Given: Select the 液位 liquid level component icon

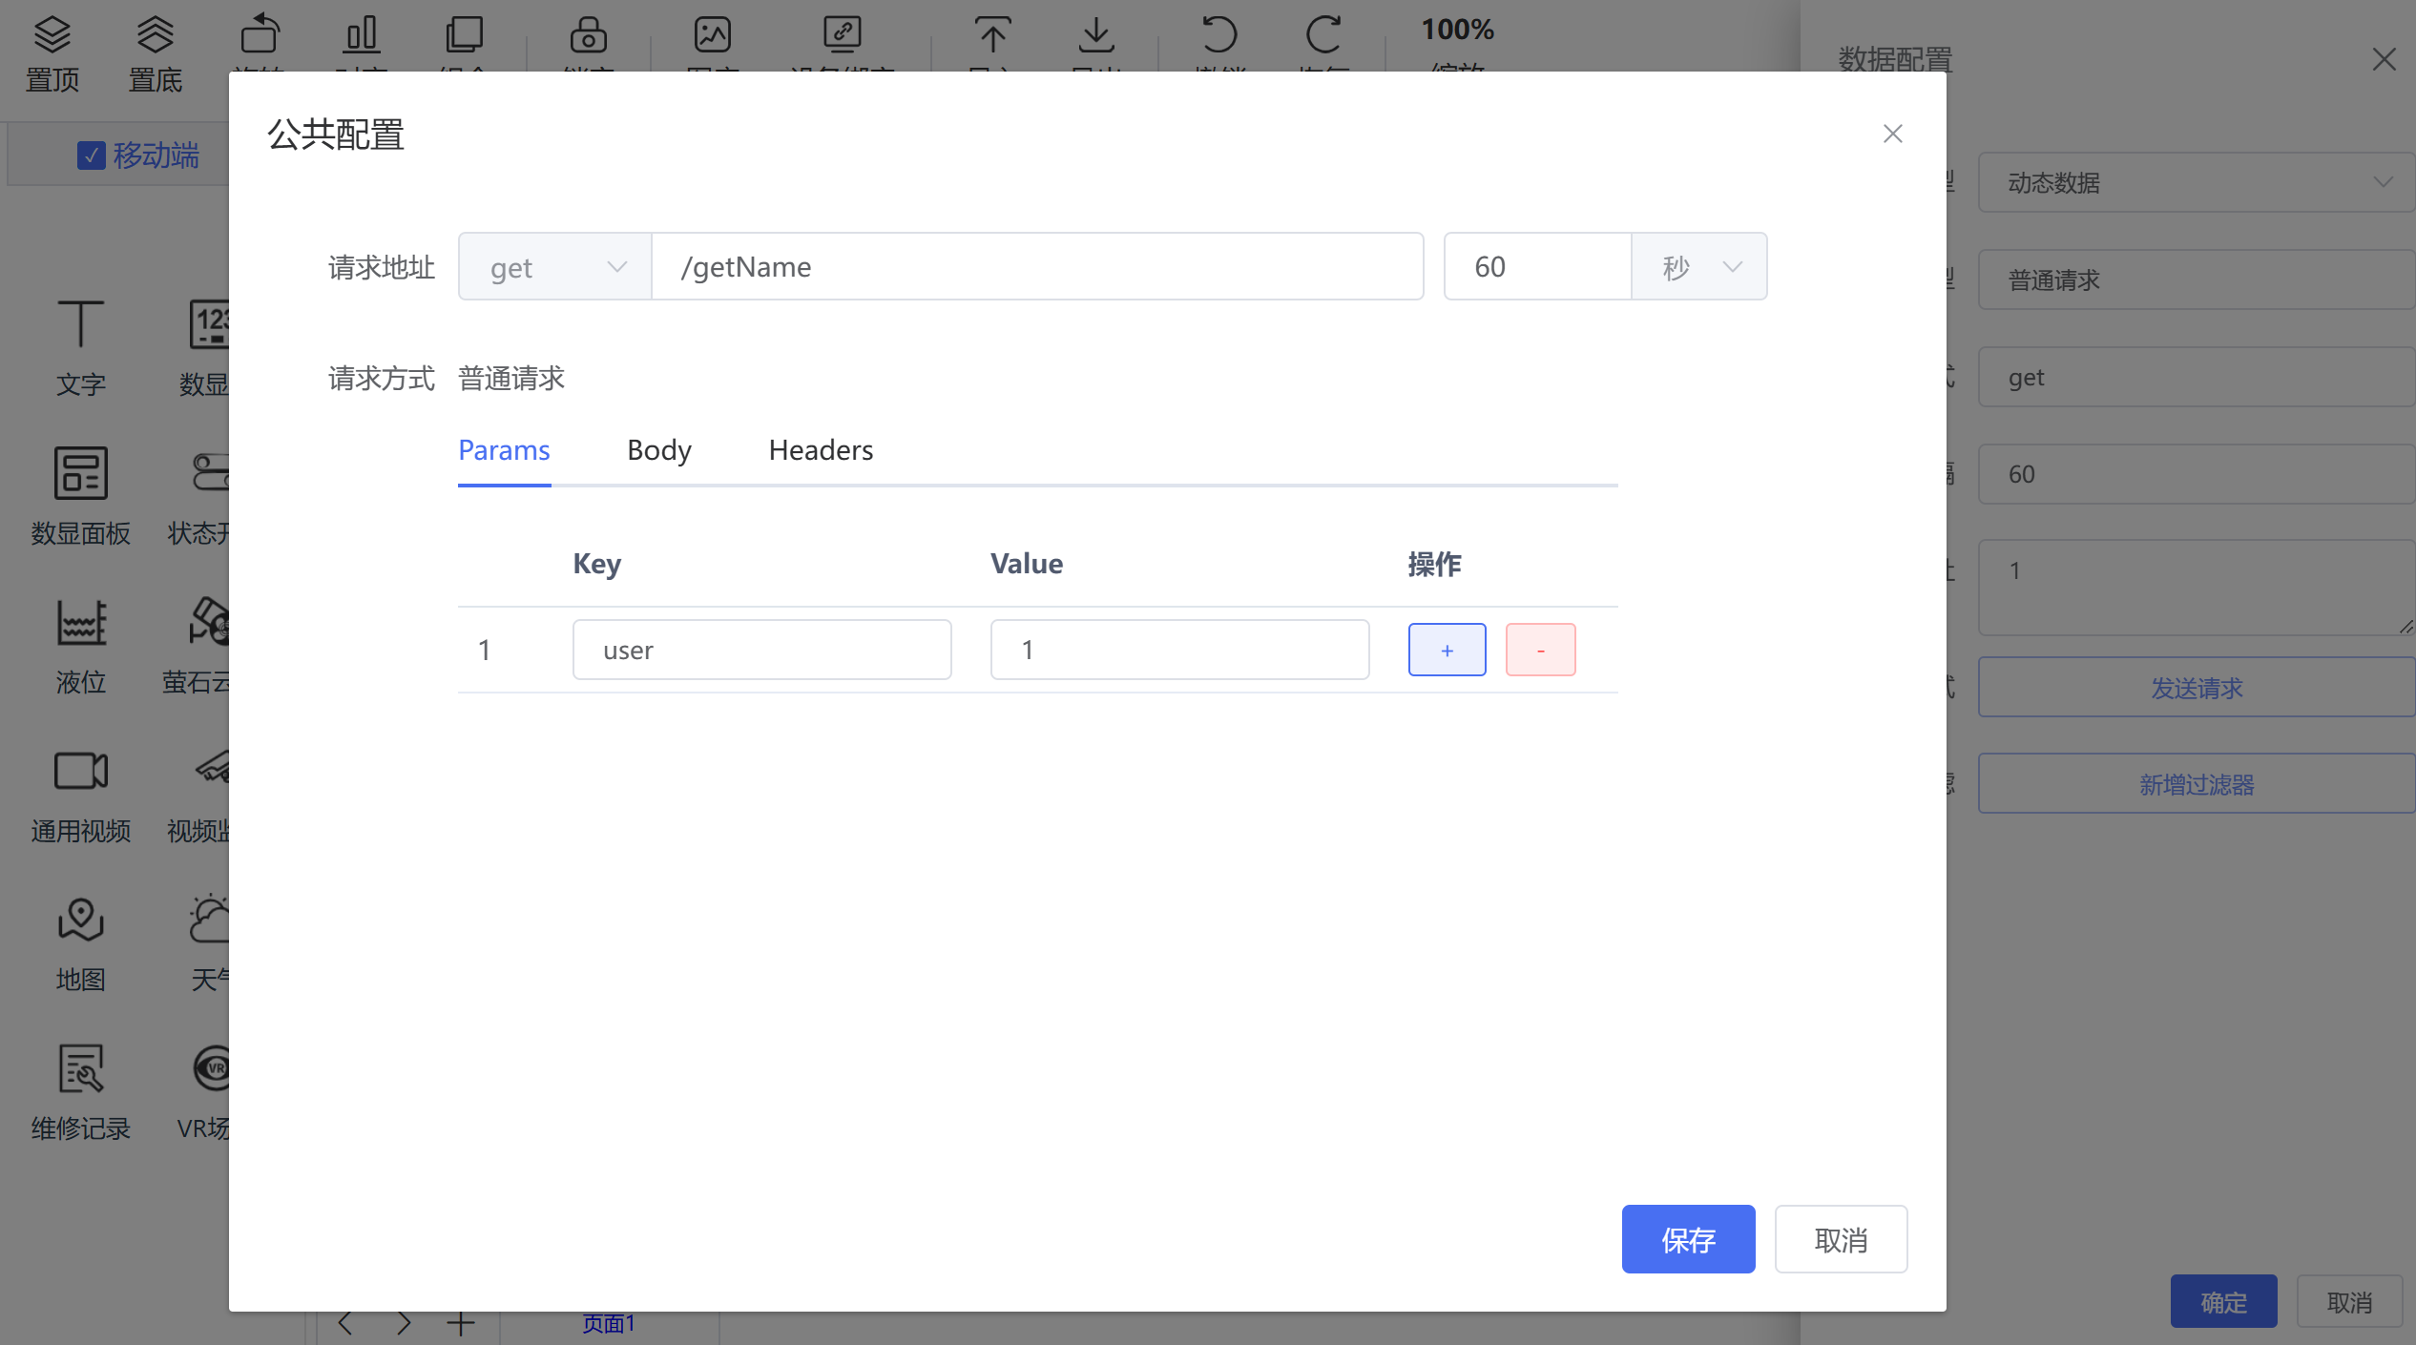Looking at the screenshot, I should (80, 622).
